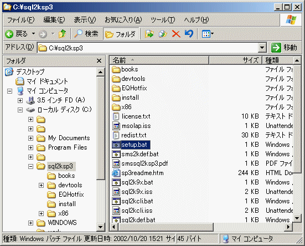Click the blue Undo arrow icon
Viewport: 305px width, 246px height.
(189, 34)
